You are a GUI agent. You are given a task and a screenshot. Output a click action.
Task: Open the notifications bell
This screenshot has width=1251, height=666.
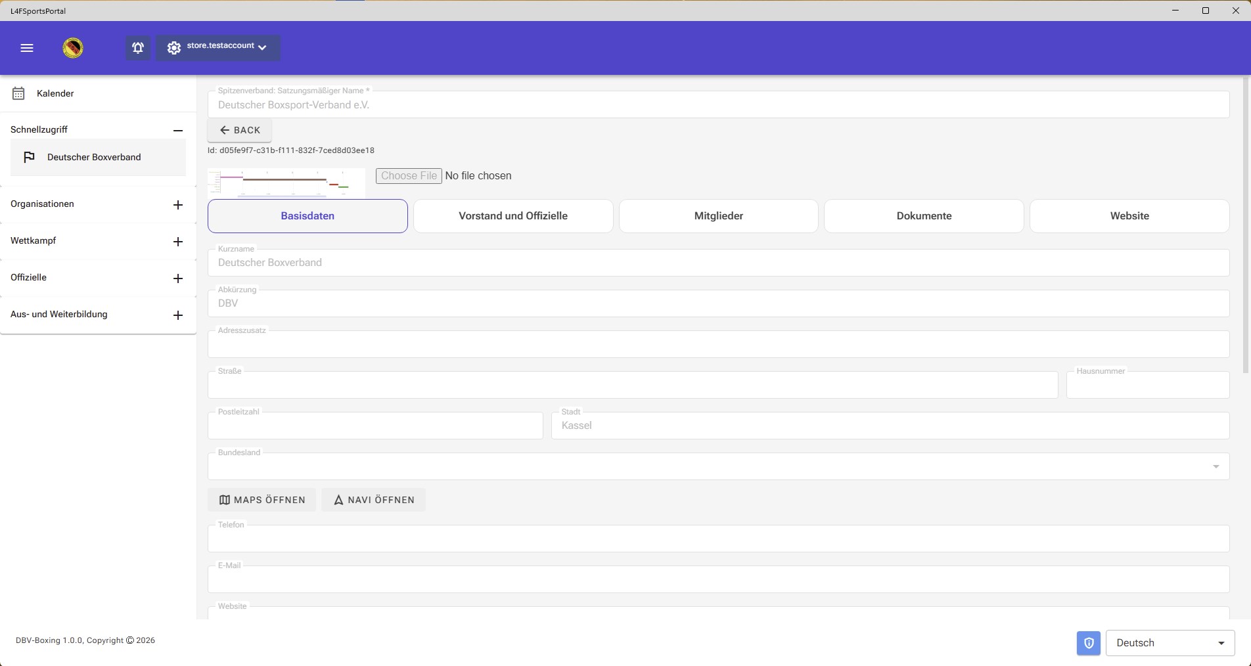click(x=138, y=48)
